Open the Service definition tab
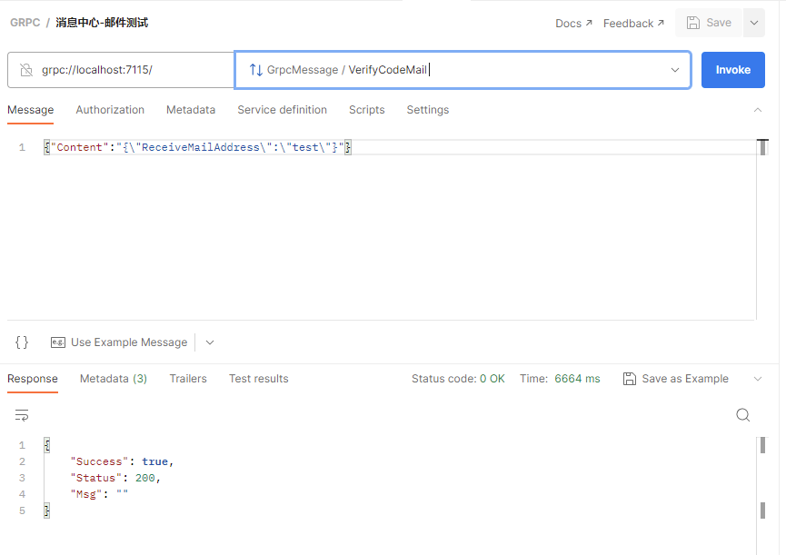 (x=282, y=110)
